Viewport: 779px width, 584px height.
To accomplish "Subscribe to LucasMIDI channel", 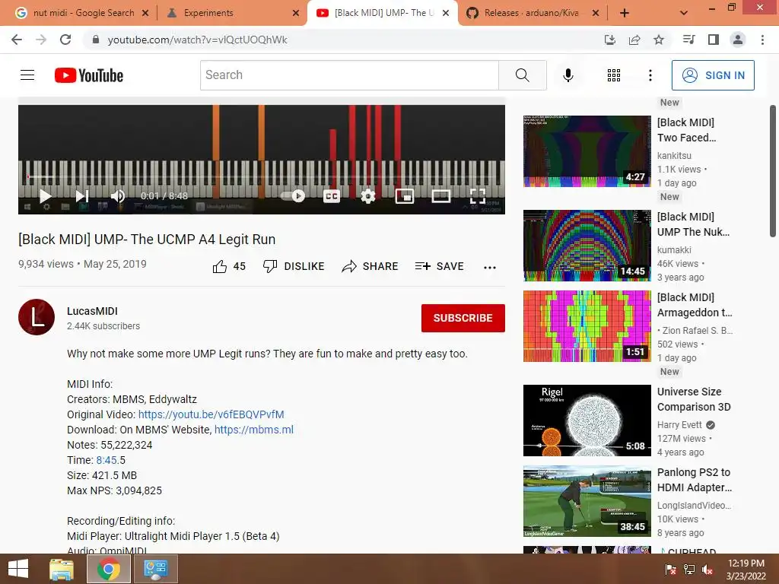I will pyautogui.click(x=463, y=318).
